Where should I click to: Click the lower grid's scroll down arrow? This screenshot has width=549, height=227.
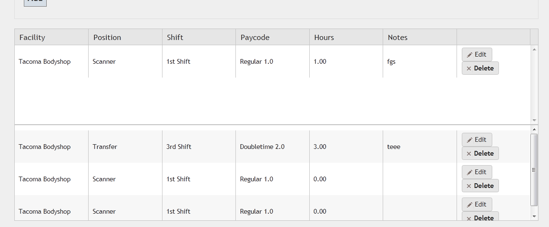coord(534,217)
